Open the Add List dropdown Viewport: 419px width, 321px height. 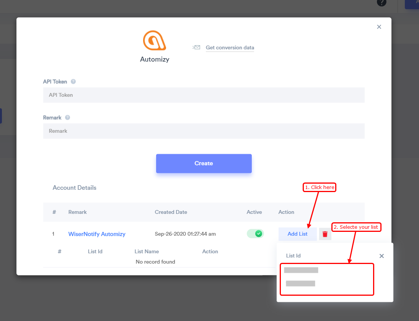pos(297,234)
